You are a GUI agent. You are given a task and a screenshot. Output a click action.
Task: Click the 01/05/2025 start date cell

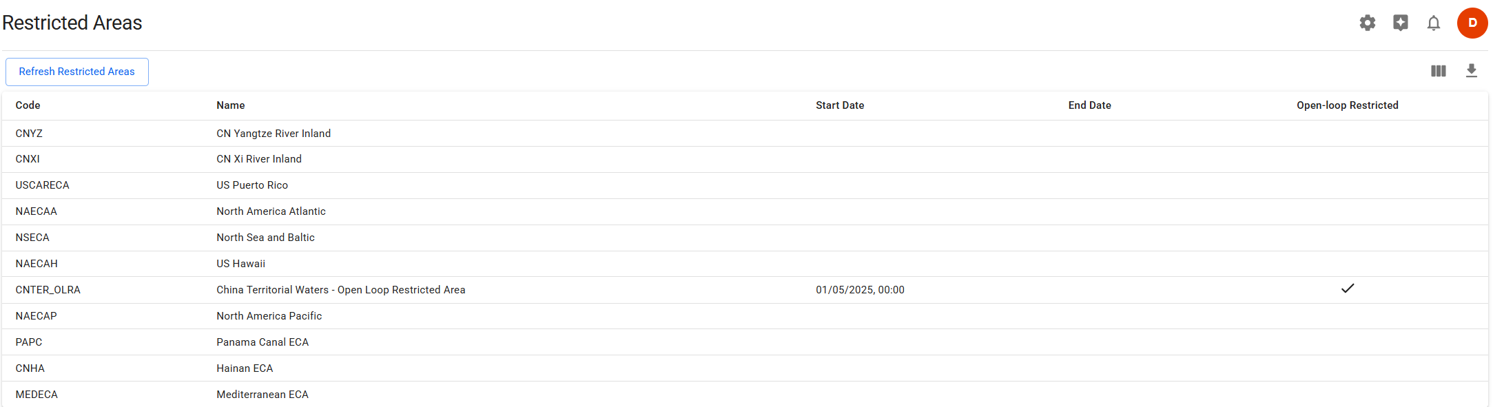860,290
